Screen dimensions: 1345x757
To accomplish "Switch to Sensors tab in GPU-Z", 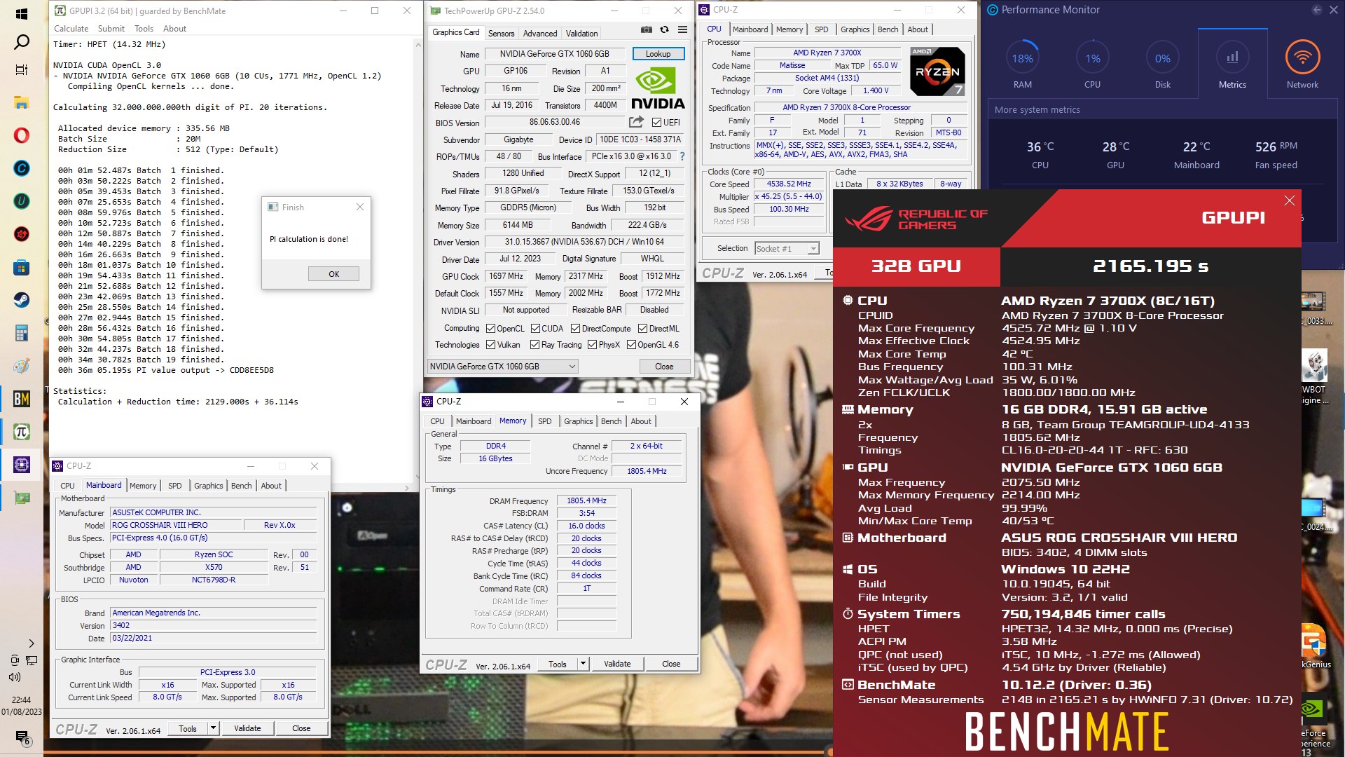I will pos(501,34).
